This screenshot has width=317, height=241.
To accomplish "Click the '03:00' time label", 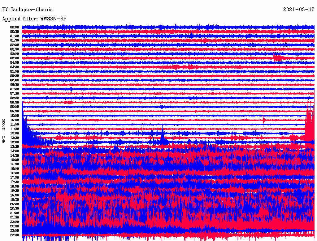I will click(x=15, y=54).
